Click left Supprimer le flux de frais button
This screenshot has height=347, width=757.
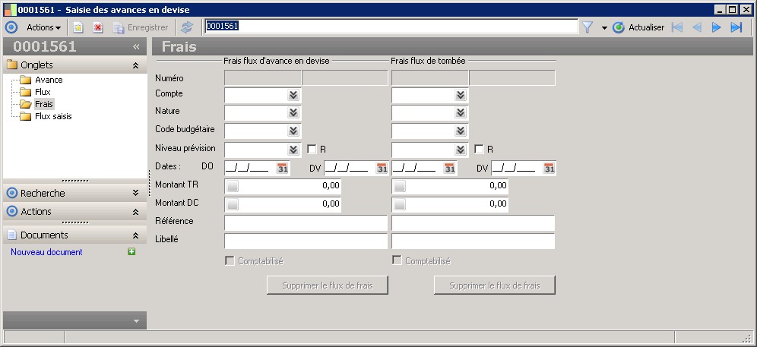pyautogui.click(x=328, y=285)
